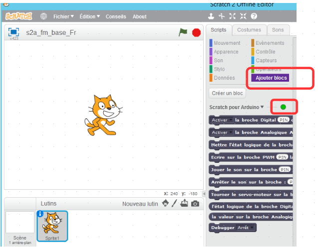
Task: Switch to the Costumes tab
Action: click(x=249, y=30)
